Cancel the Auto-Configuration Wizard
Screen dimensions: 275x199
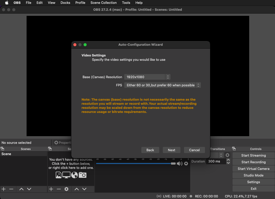[194, 150]
